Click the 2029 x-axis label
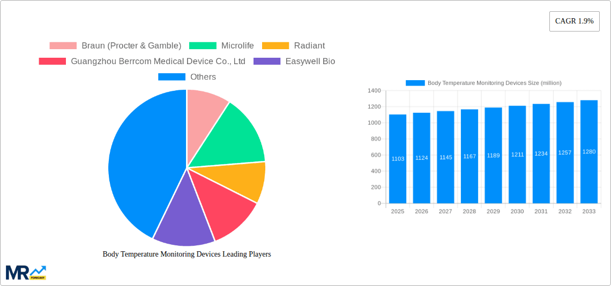 (x=493, y=211)
